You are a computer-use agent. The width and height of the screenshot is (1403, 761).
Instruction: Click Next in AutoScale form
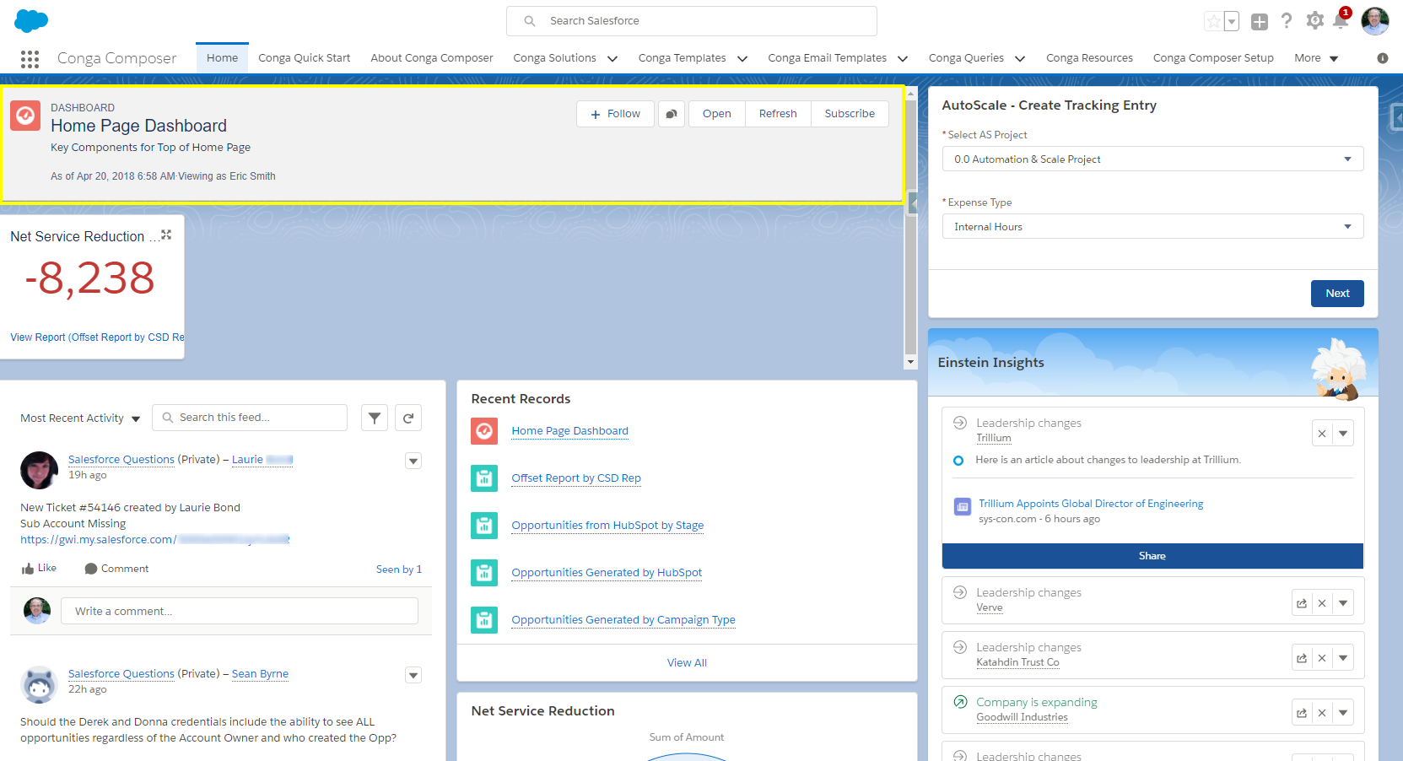pyautogui.click(x=1337, y=294)
